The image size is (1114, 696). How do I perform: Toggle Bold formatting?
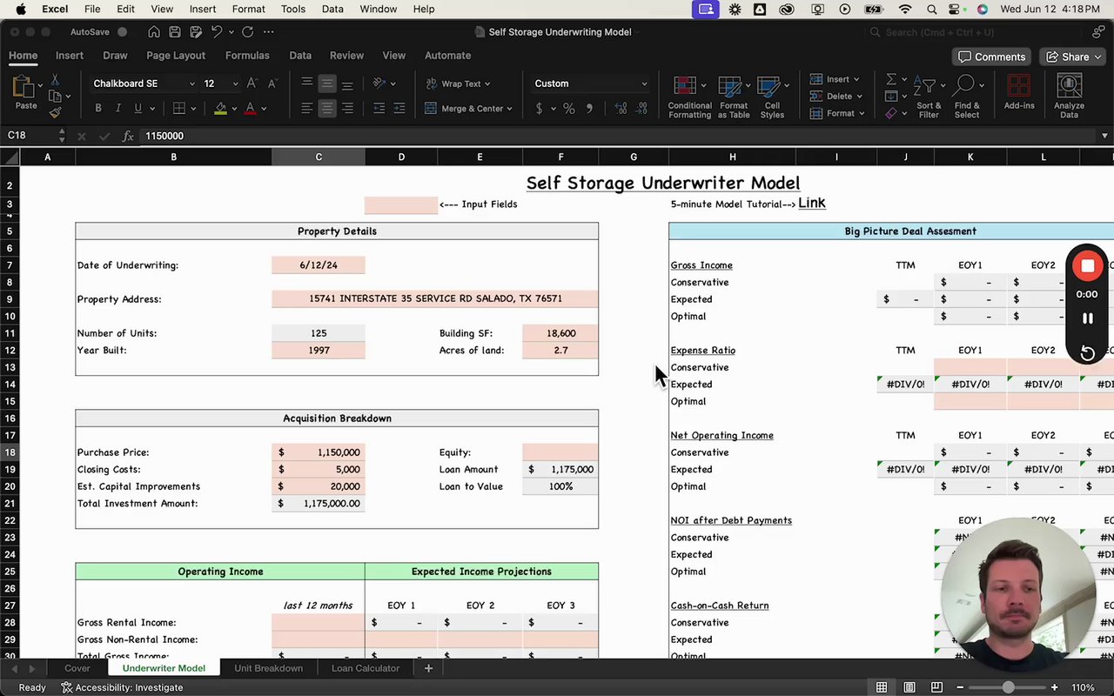click(x=97, y=109)
